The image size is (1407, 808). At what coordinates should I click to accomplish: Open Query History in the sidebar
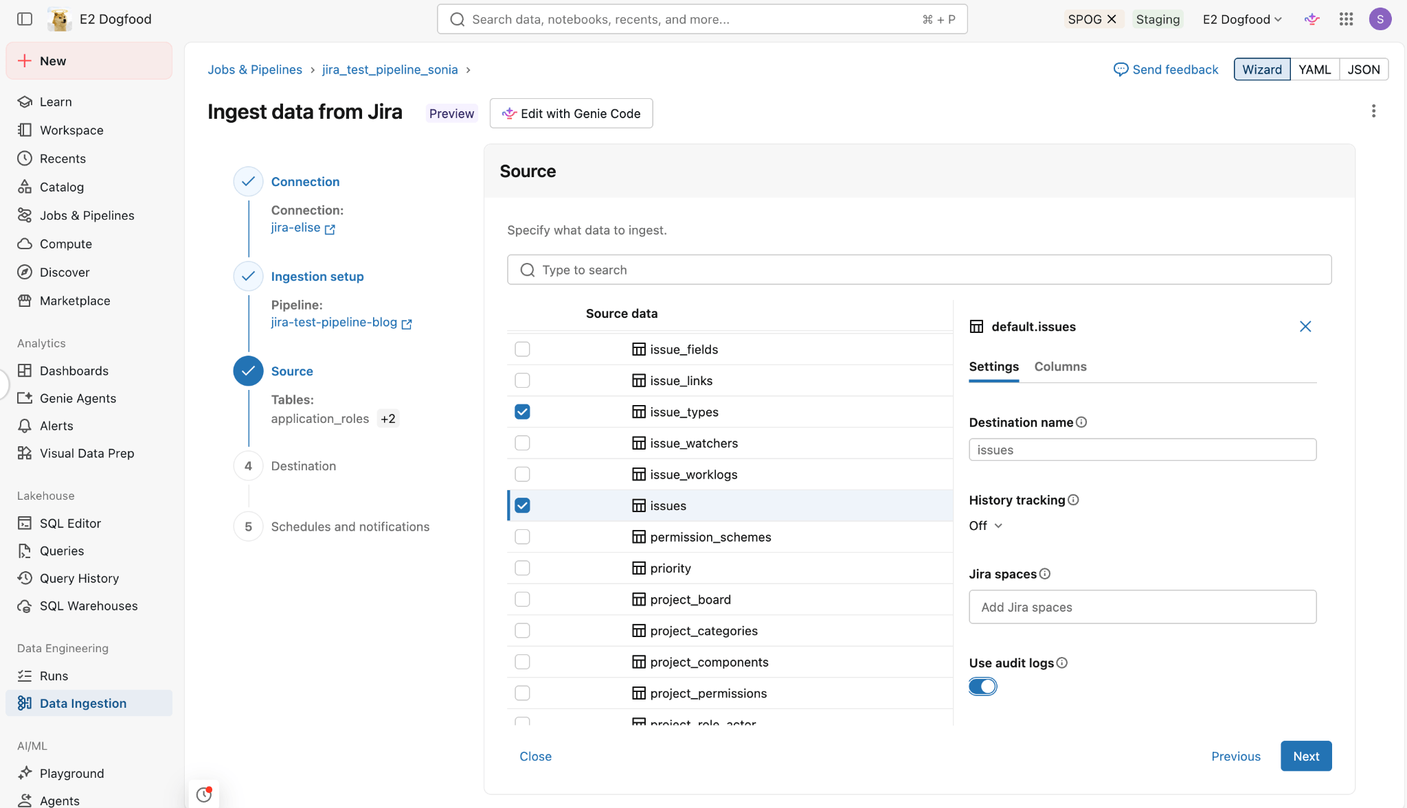[x=79, y=578]
